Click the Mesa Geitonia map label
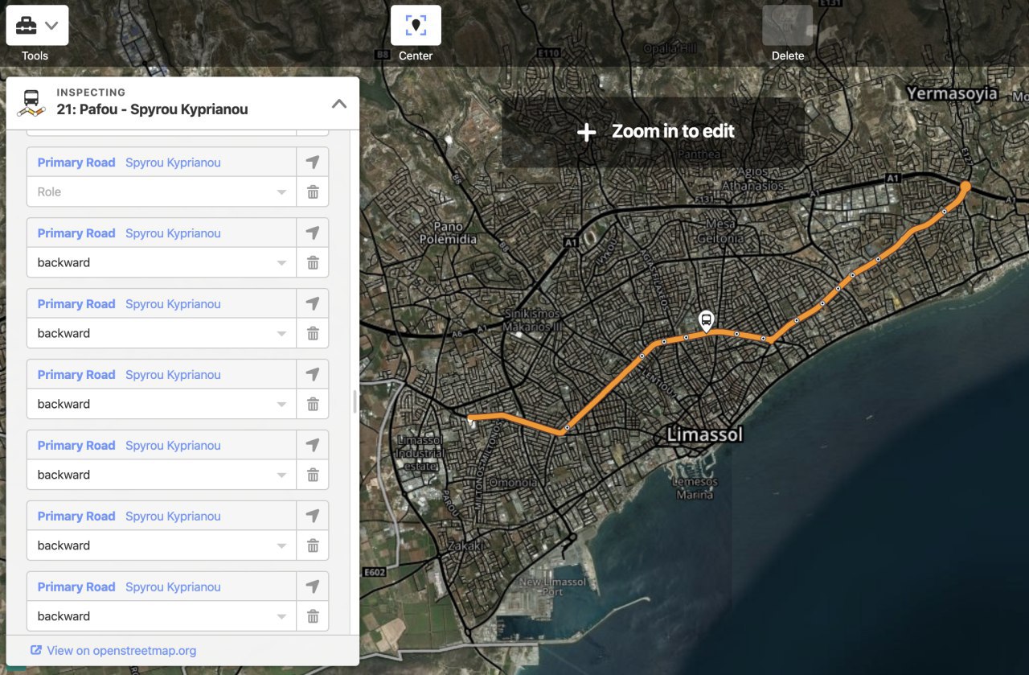This screenshot has width=1029, height=675. click(x=720, y=231)
